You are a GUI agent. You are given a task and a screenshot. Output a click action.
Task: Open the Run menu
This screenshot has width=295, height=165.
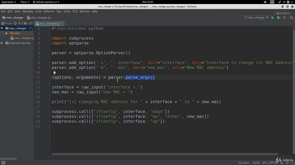click(59, 11)
